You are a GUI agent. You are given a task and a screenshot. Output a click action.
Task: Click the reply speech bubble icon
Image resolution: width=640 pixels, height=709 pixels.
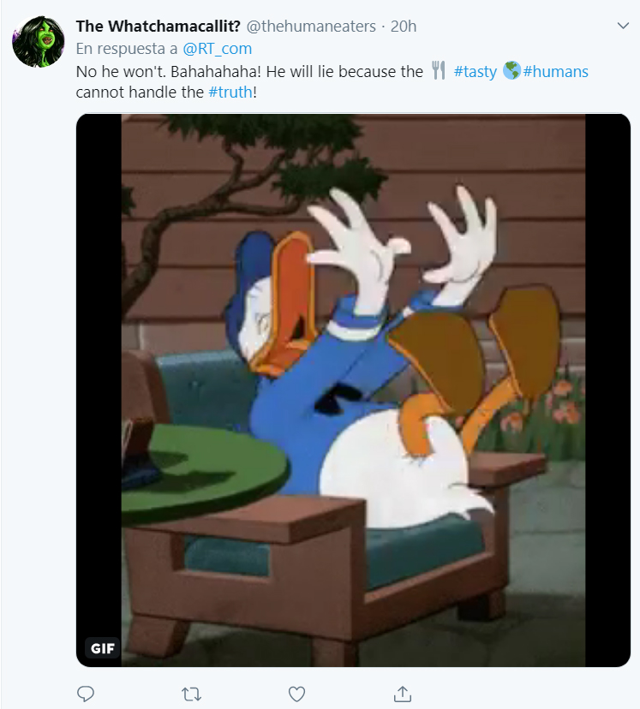(x=86, y=694)
